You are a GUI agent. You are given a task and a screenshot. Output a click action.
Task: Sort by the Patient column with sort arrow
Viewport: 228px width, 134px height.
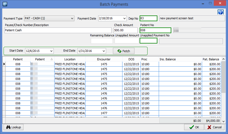[x=42, y=59]
